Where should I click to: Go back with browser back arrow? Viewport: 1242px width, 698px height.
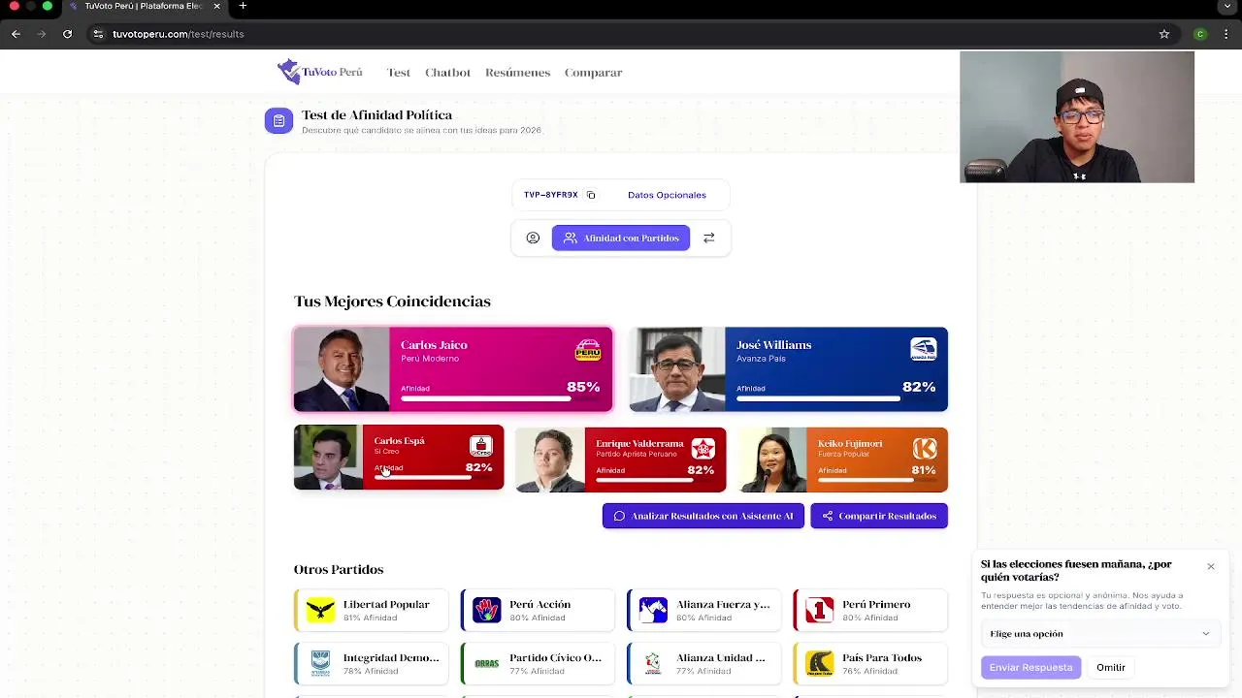[x=16, y=34]
